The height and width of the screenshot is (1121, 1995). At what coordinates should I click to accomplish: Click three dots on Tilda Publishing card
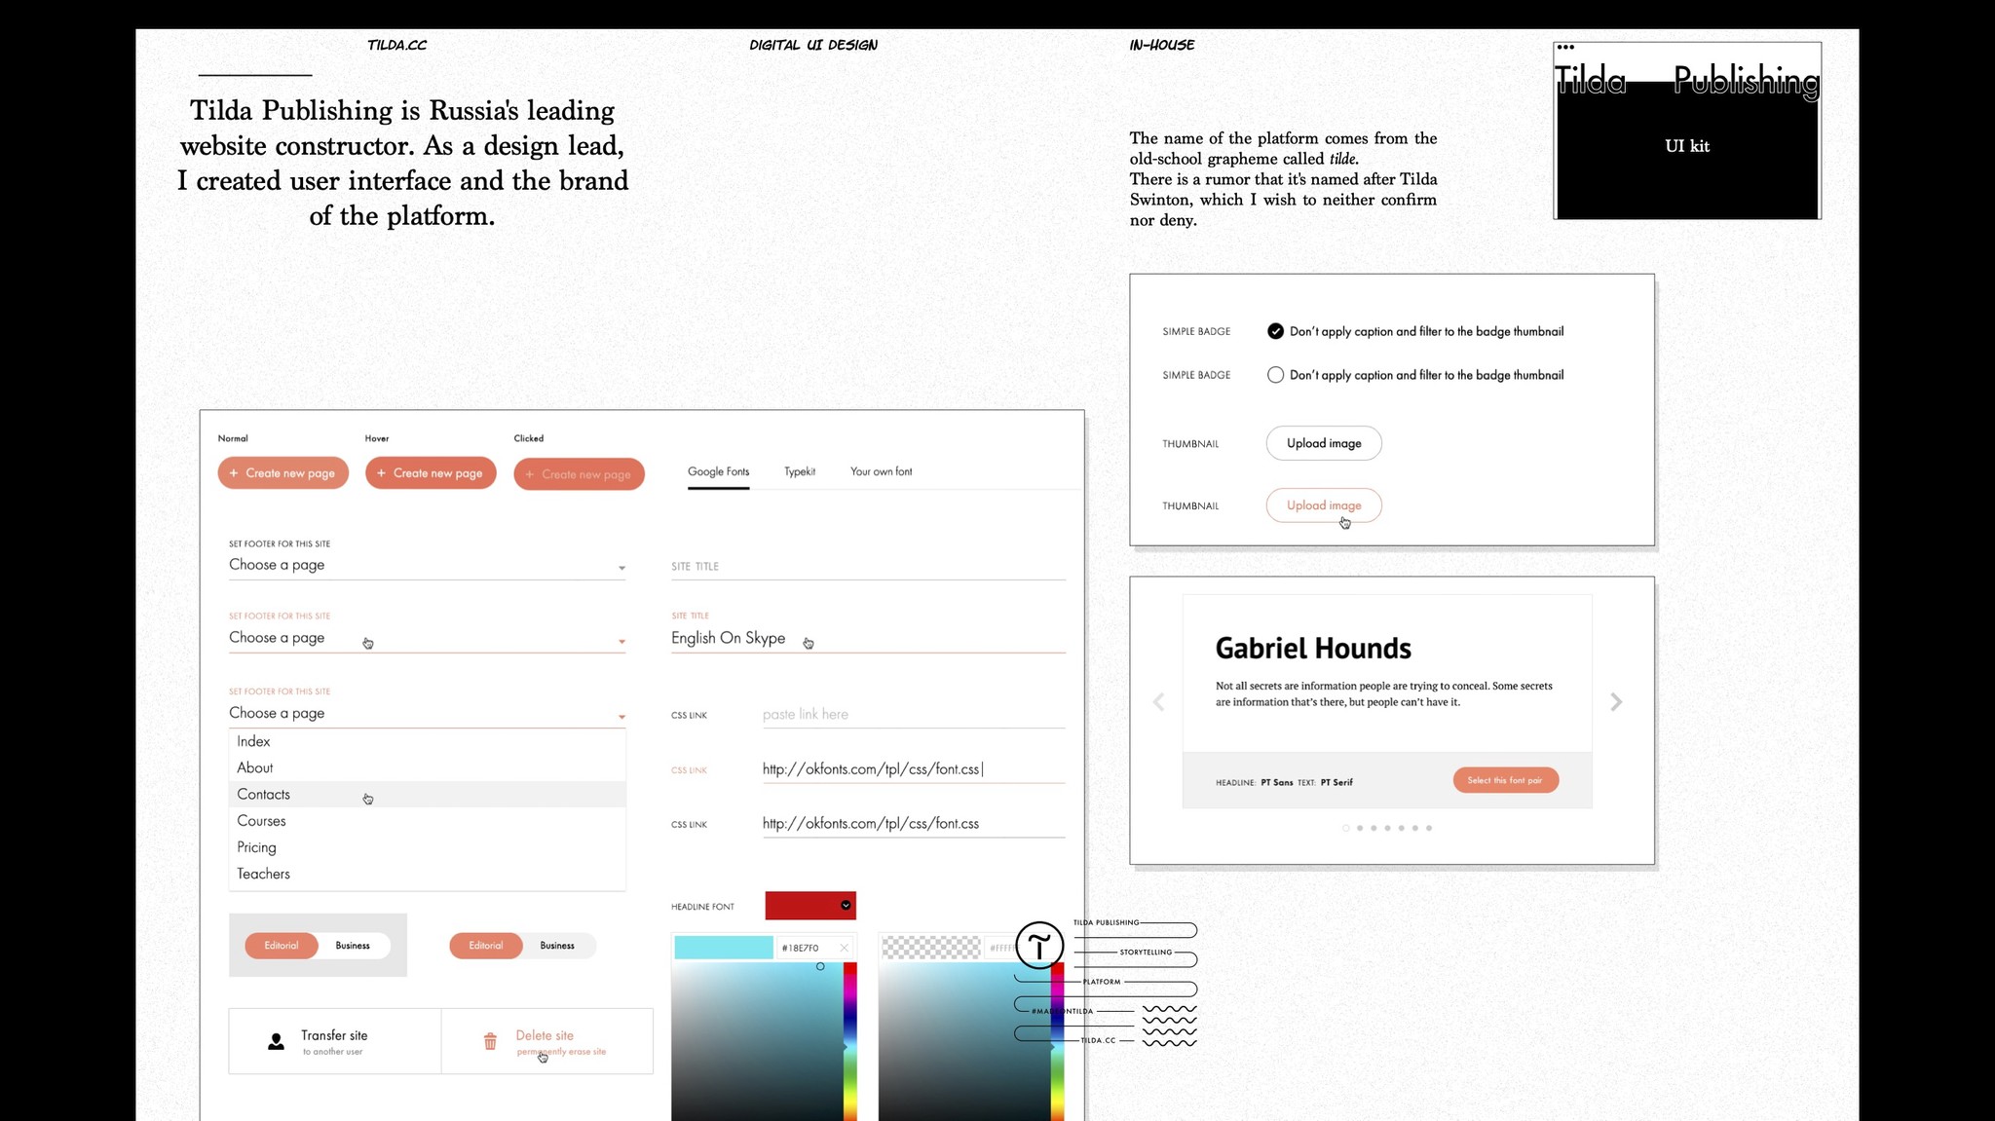coord(1565,47)
